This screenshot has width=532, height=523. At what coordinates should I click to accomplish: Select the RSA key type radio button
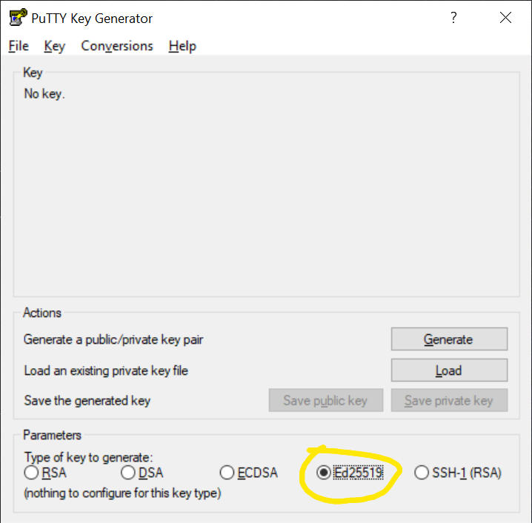point(32,473)
